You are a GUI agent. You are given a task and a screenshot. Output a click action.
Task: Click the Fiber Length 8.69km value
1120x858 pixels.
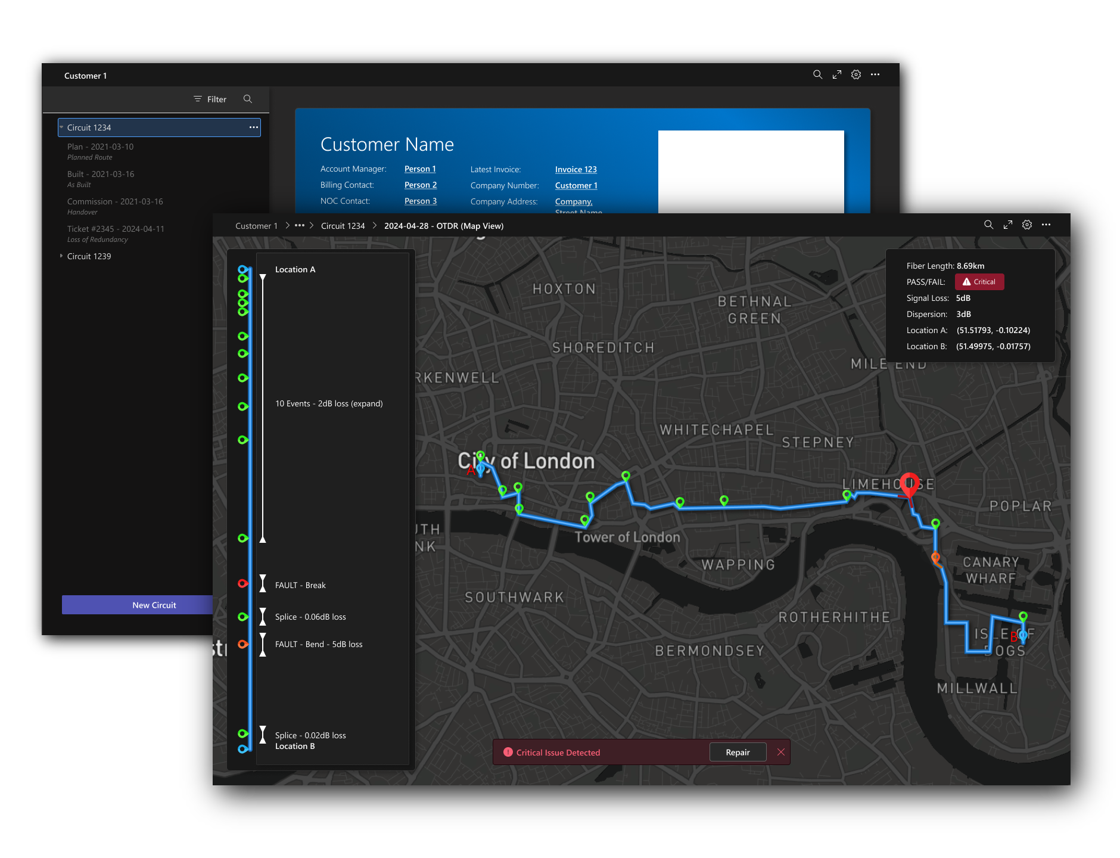pos(970,266)
